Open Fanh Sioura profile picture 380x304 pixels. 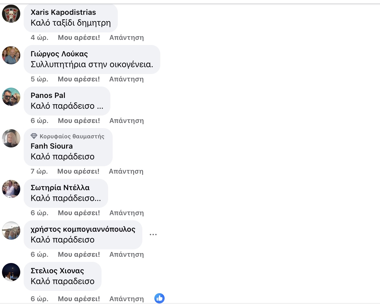[x=11, y=138]
